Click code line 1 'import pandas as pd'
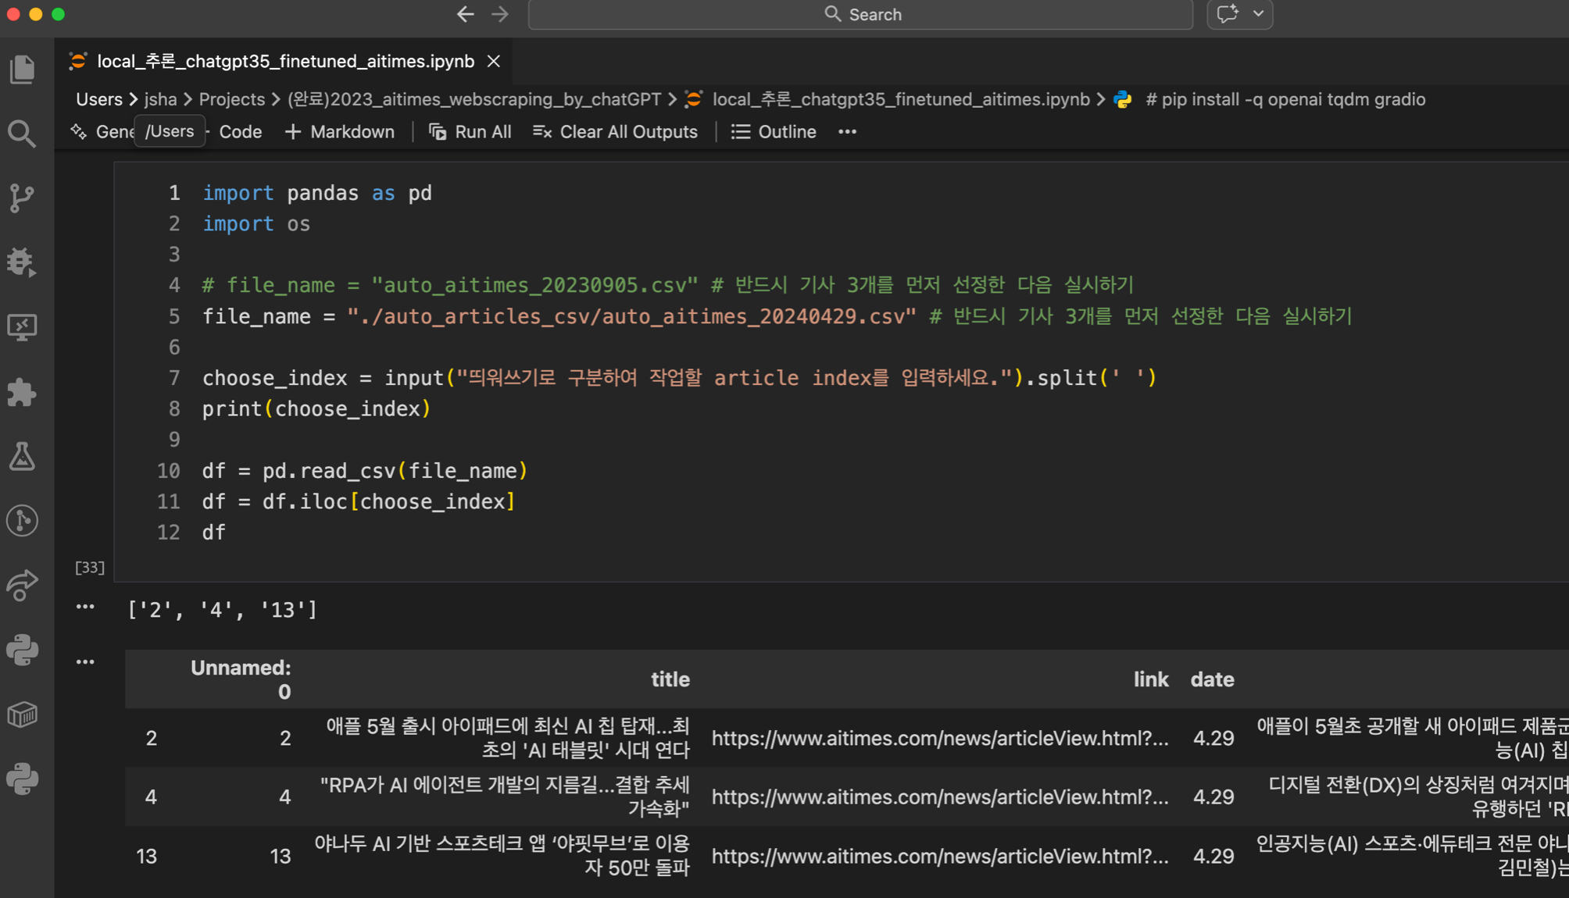This screenshot has width=1569, height=898. (x=317, y=193)
